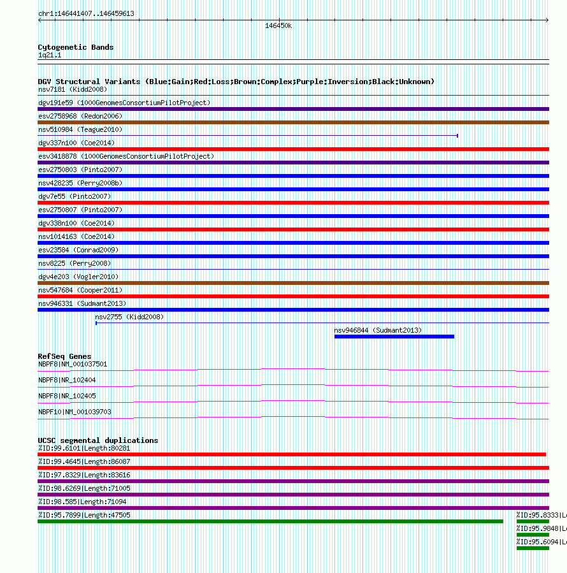Click the %ID:98.6269|Length:71005 duplication label

84,489
